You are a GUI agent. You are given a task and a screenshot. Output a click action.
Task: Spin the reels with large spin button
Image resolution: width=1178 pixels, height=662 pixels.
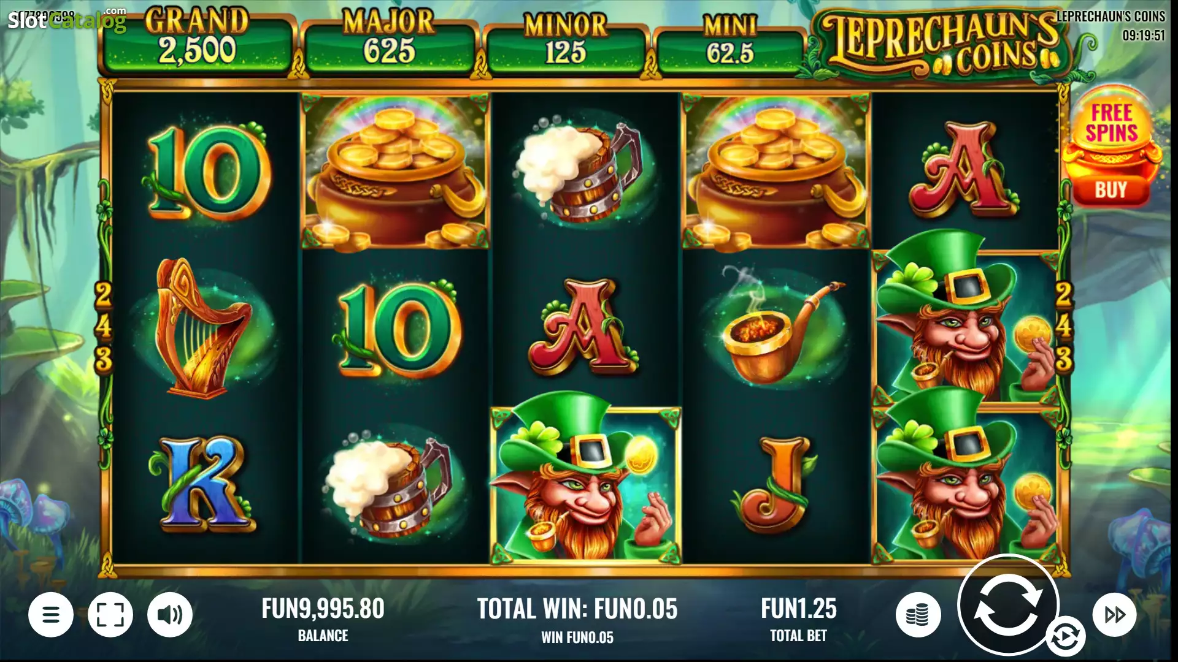[x=1009, y=605]
